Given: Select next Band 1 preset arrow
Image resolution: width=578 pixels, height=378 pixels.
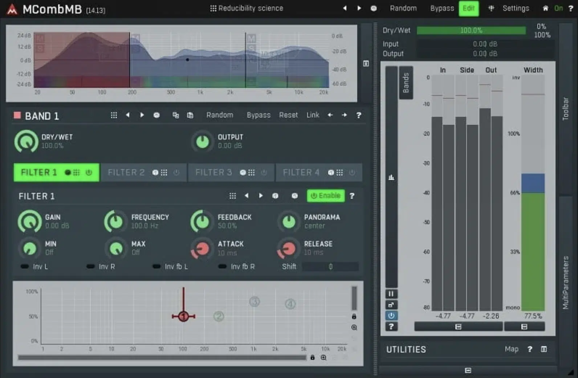Looking at the screenshot, I should click(142, 115).
